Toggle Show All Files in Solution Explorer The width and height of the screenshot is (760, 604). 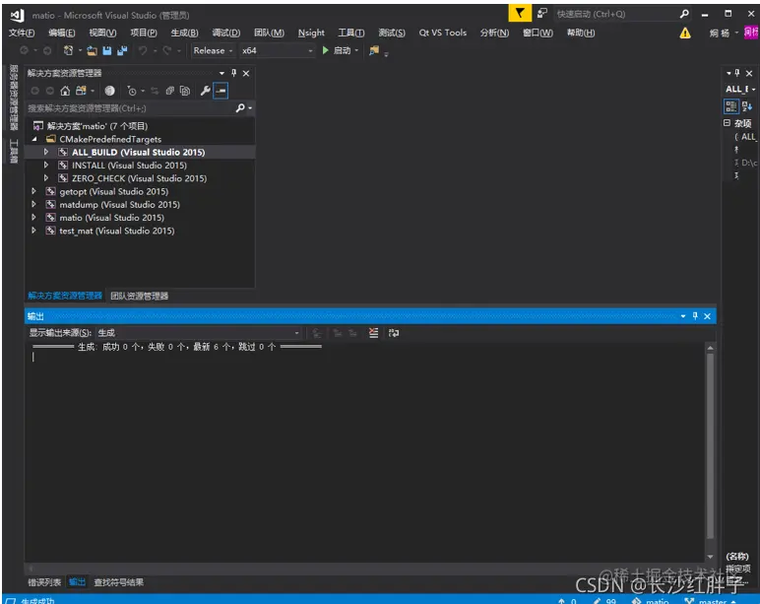(185, 91)
